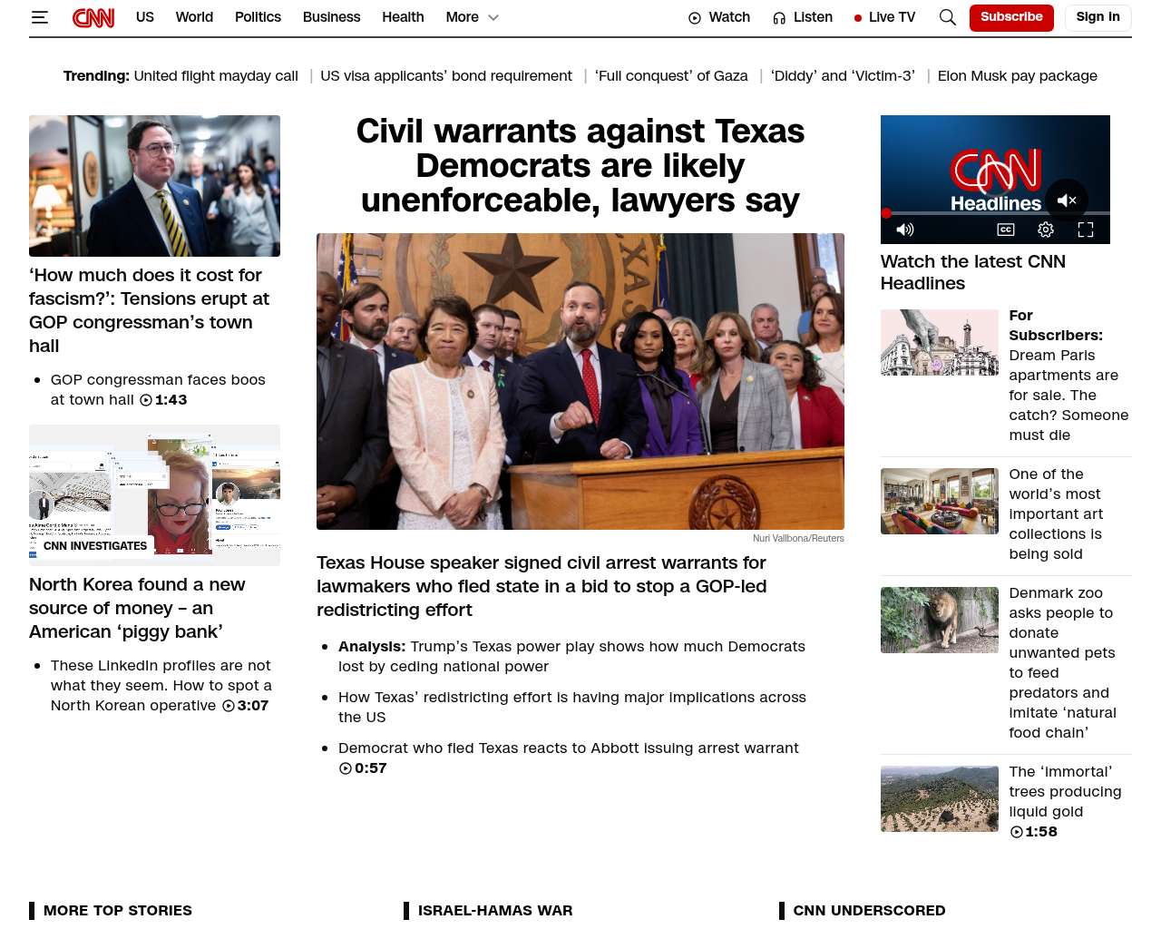The image size is (1161, 929).
Task: Click Live TV text in header
Action: click(892, 17)
